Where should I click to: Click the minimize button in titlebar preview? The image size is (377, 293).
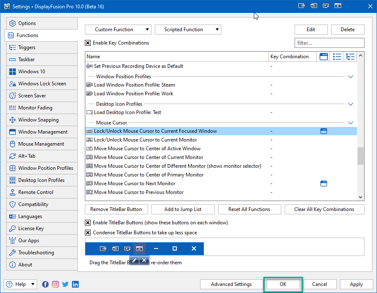click(156, 248)
